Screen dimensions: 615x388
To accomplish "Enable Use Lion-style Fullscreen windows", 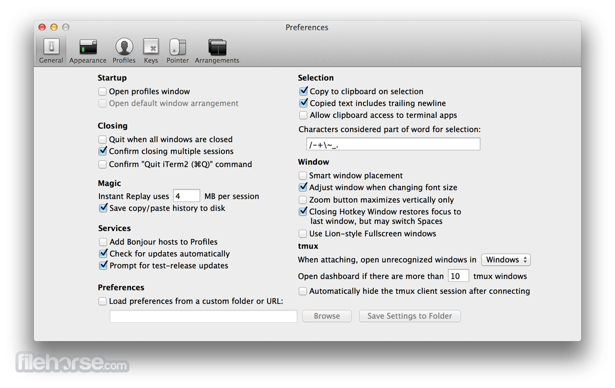I will [303, 234].
